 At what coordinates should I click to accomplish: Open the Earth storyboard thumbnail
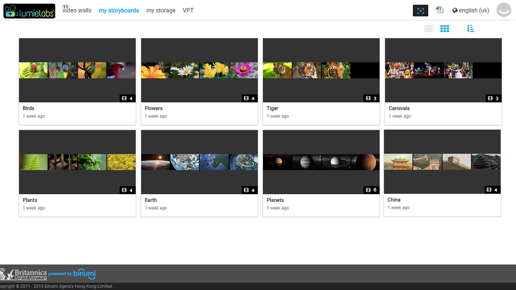[x=199, y=162]
